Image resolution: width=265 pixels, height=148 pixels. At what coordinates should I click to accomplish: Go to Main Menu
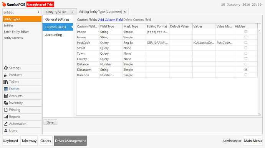(253, 141)
